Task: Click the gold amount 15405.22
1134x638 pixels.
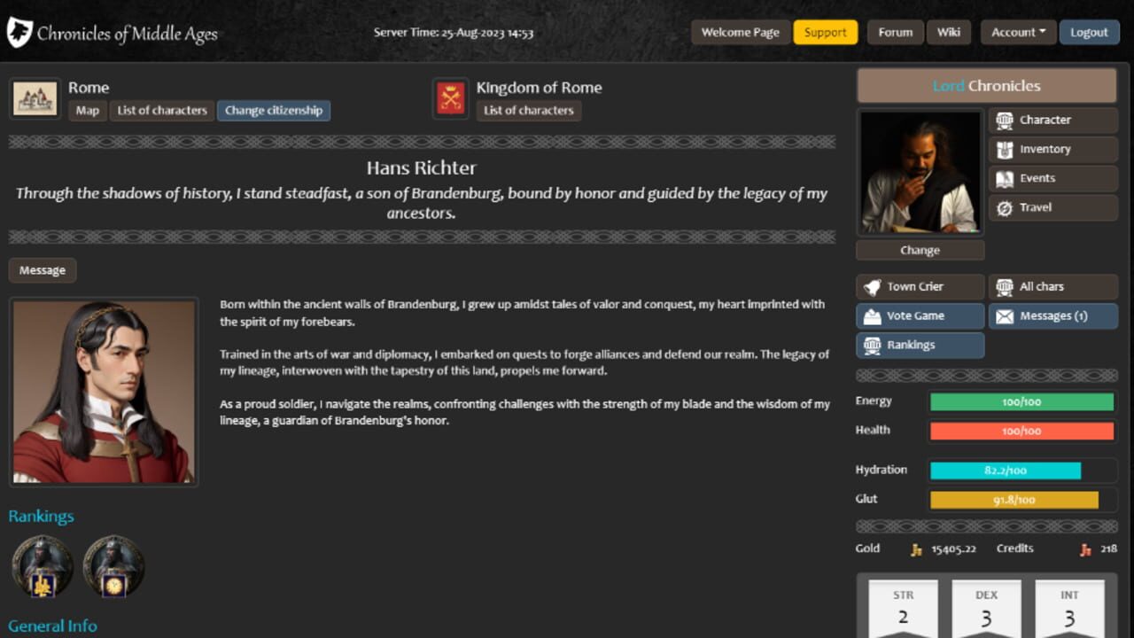Action: 953,549
